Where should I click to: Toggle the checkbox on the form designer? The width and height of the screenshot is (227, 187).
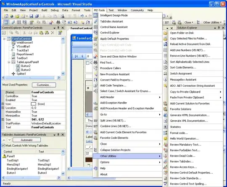click(x=87, y=63)
